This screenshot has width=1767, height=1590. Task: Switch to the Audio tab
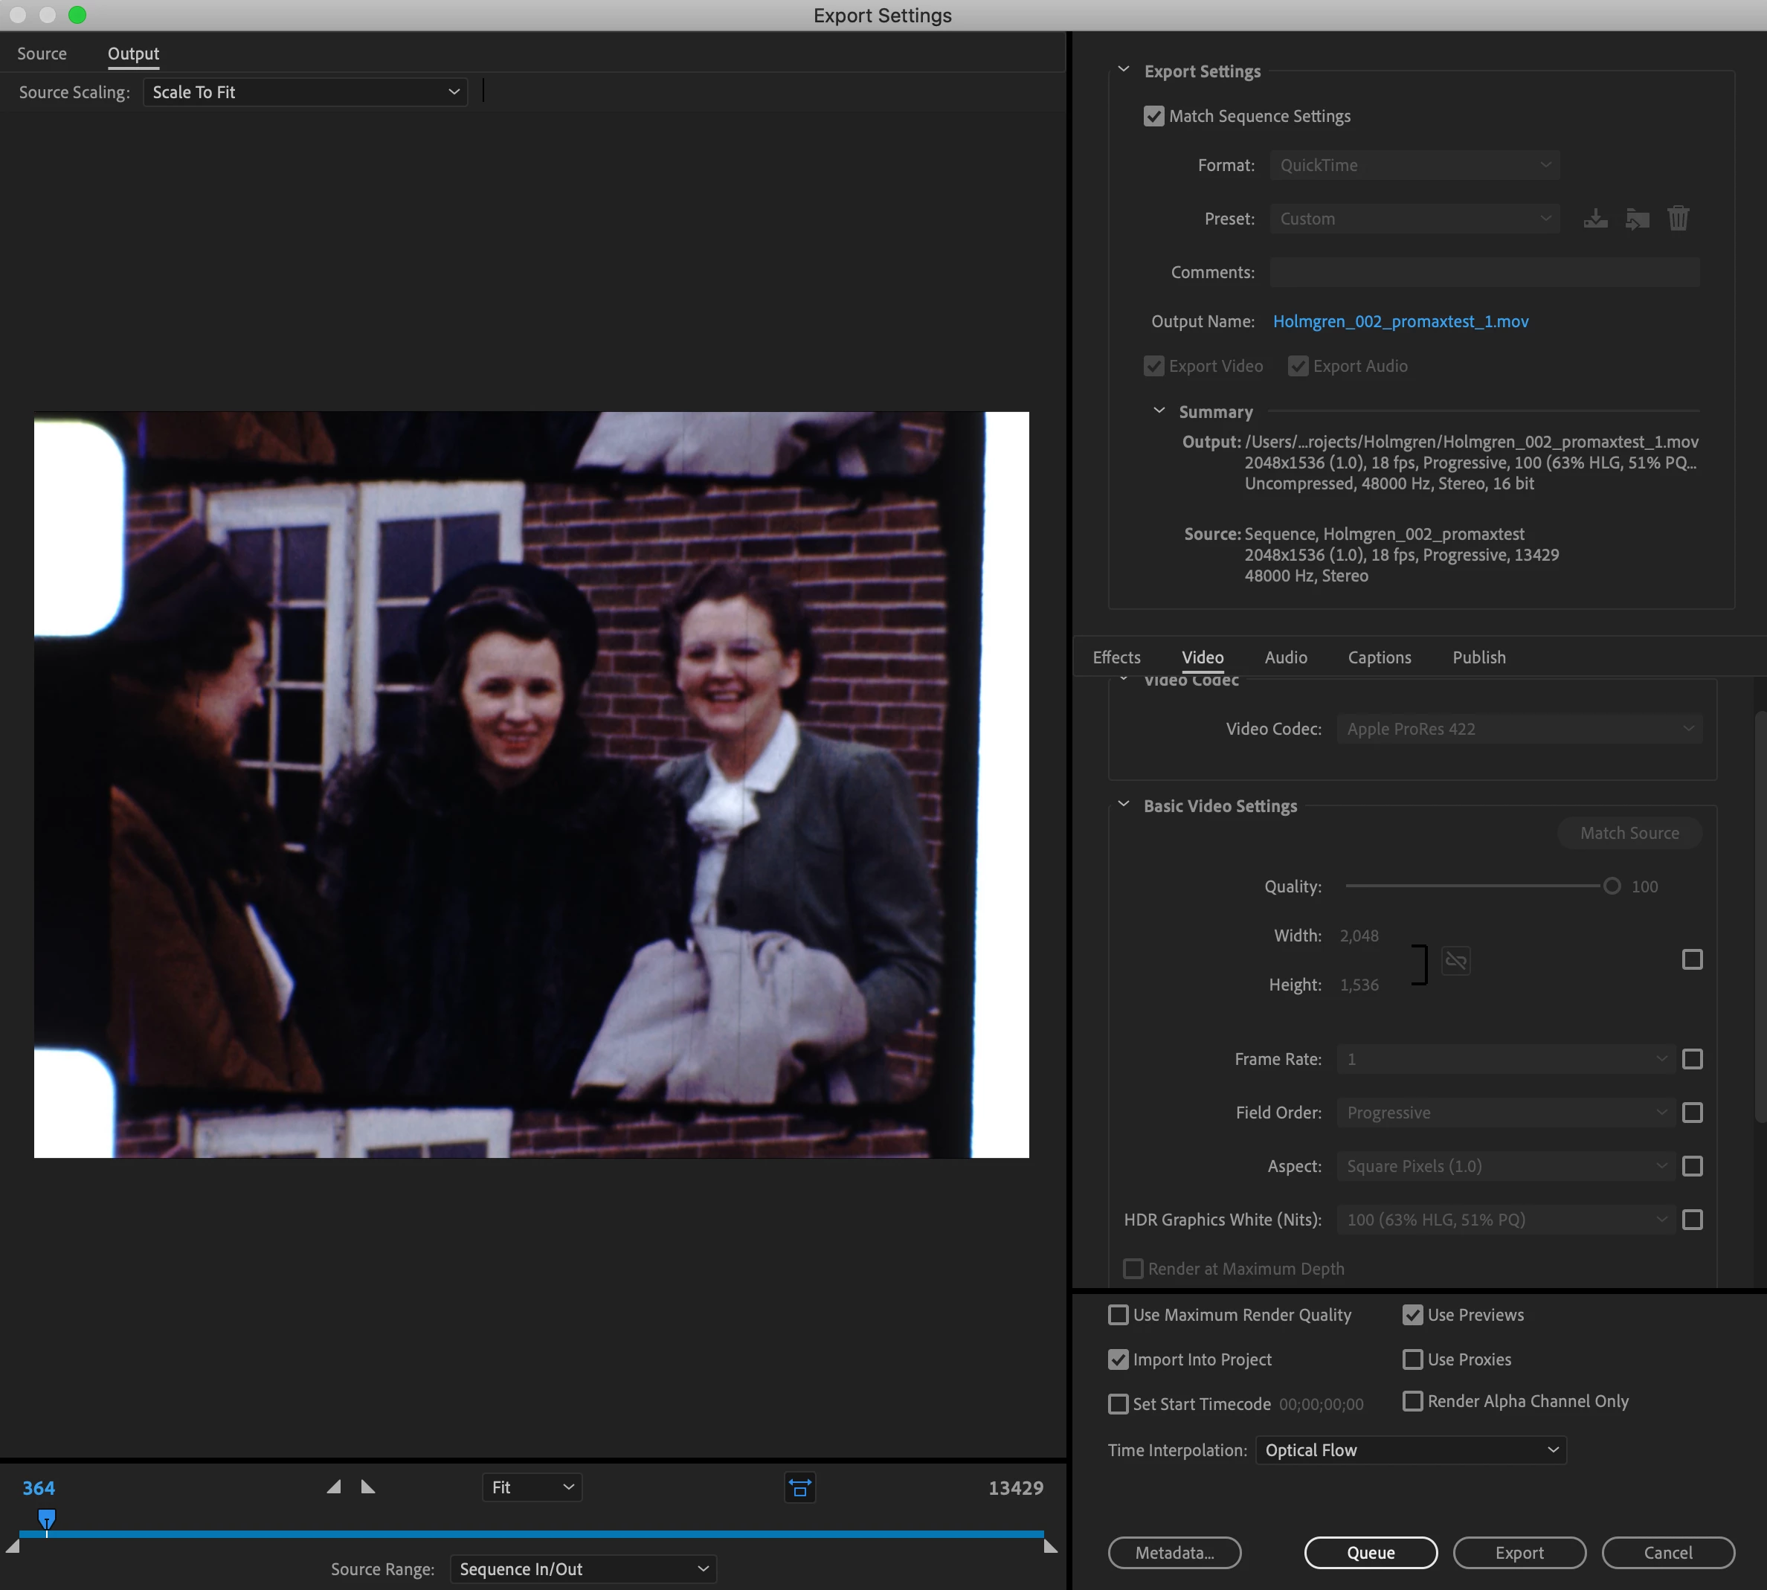(x=1286, y=657)
